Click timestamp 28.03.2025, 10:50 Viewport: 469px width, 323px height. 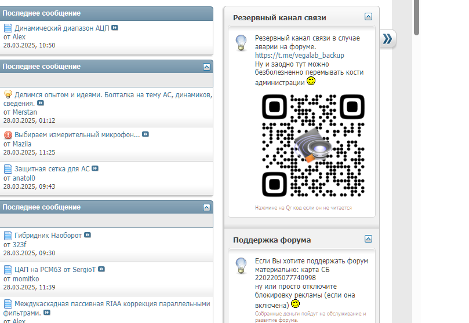[30, 45]
